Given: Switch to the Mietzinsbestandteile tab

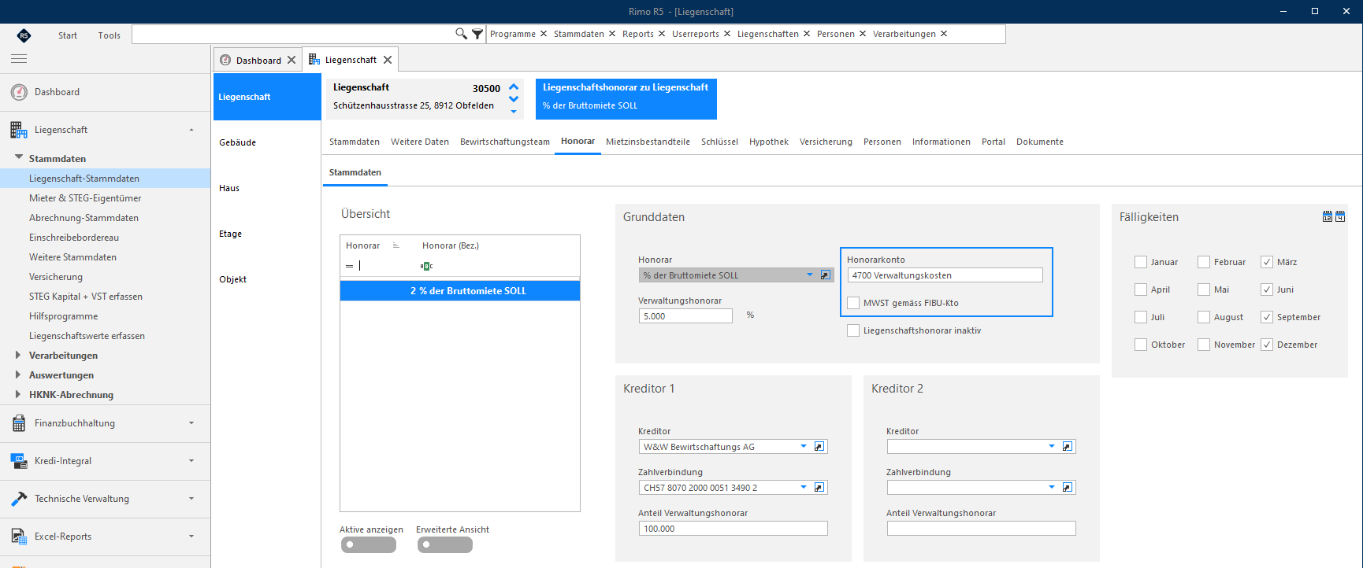Looking at the screenshot, I should (648, 142).
